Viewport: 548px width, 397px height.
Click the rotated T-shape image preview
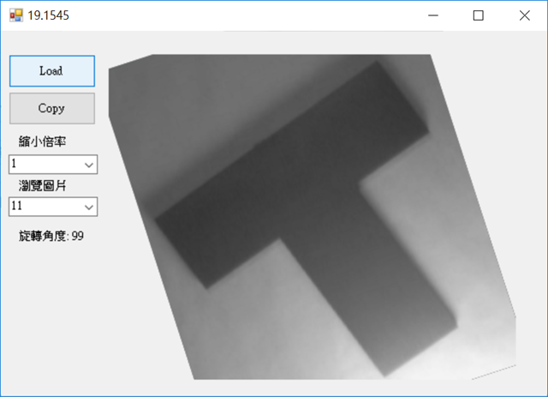[x=312, y=217]
